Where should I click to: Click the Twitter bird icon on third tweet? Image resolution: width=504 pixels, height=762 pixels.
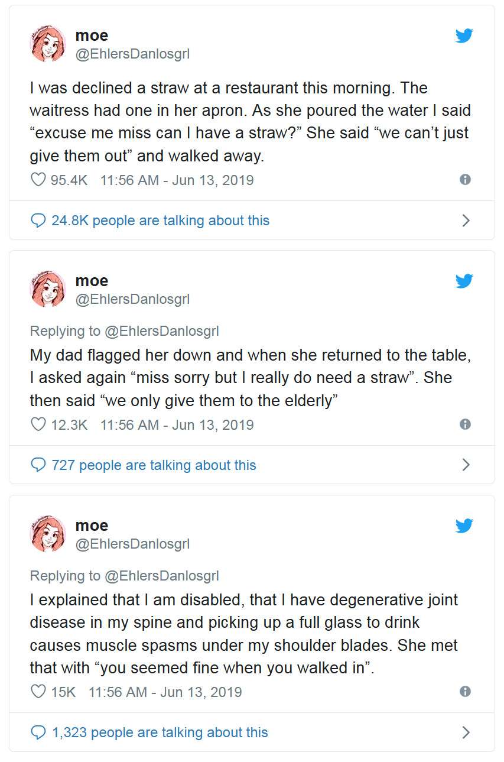click(464, 526)
